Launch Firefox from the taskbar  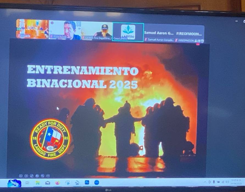coord(57,183)
